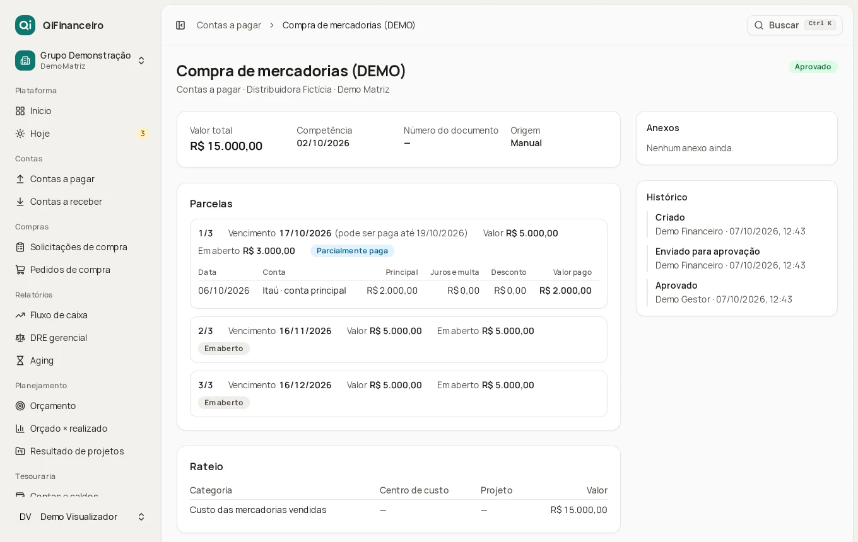Click the DRE gerencial scale icon
Viewport: 858px width, 542px height.
point(20,338)
